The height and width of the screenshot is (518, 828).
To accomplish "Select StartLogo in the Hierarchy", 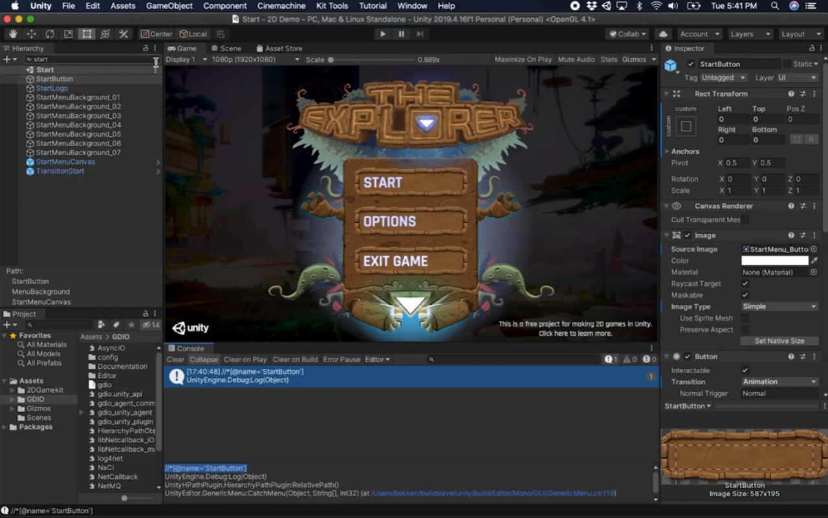I will [x=52, y=88].
